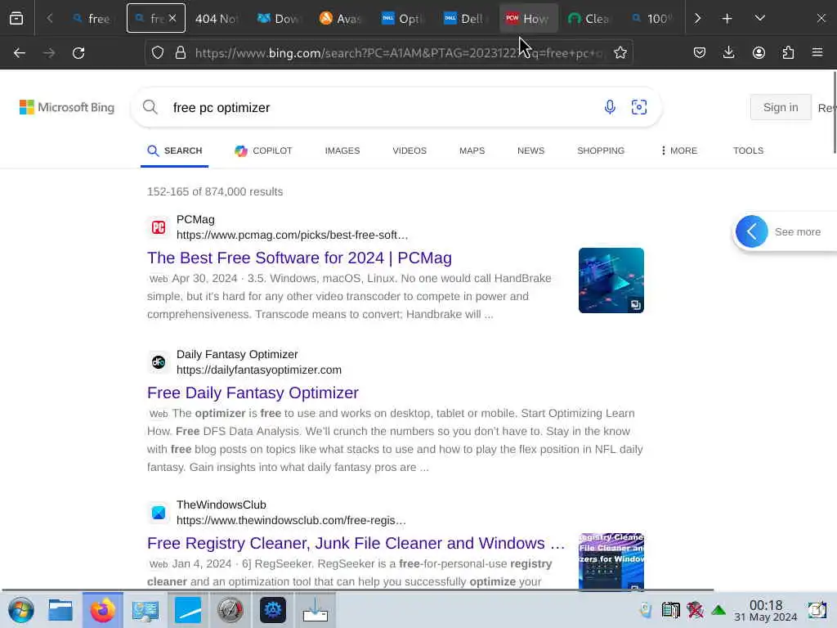Open the Start menu orb
Screen dimensions: 837x628
[21, 610]
